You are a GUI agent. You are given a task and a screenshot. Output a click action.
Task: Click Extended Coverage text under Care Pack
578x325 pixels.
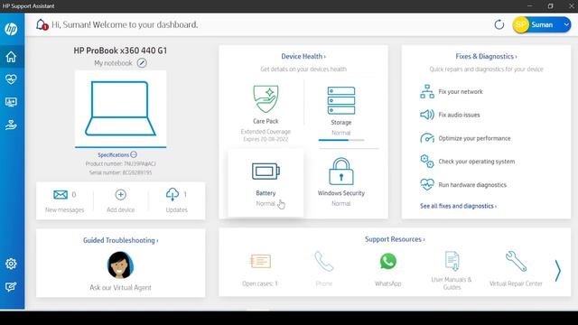pyautogui.click(x=266, y=132)
